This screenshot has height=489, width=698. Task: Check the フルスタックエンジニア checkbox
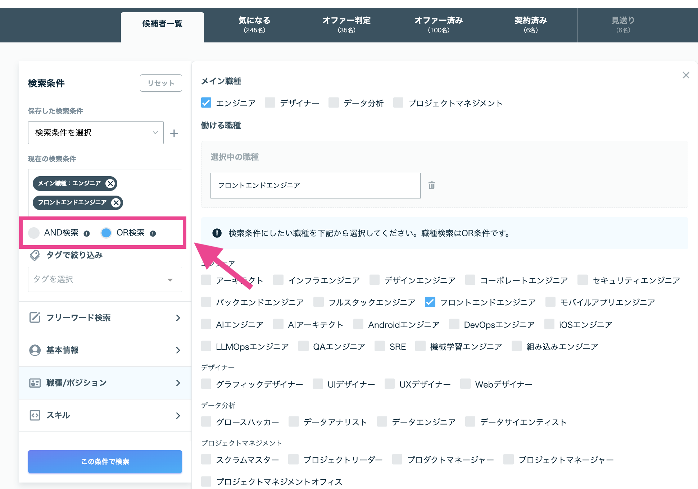pyautogui.click(x=318, y=302)
